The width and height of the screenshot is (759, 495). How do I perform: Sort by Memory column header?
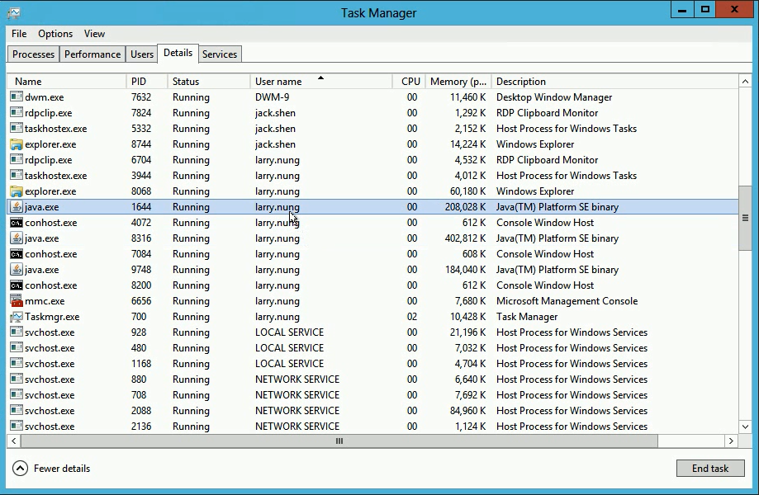pyautogui.click(x=458, y=81)
